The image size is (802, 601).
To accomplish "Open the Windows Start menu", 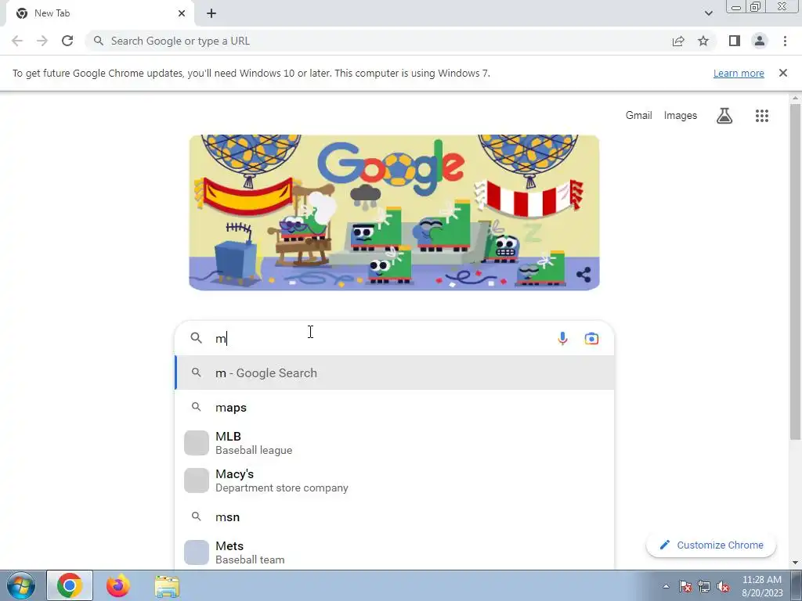I will point(21,585).
